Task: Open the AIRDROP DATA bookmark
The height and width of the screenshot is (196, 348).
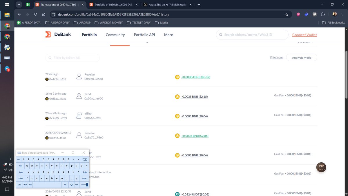Action: coord(29,23)
